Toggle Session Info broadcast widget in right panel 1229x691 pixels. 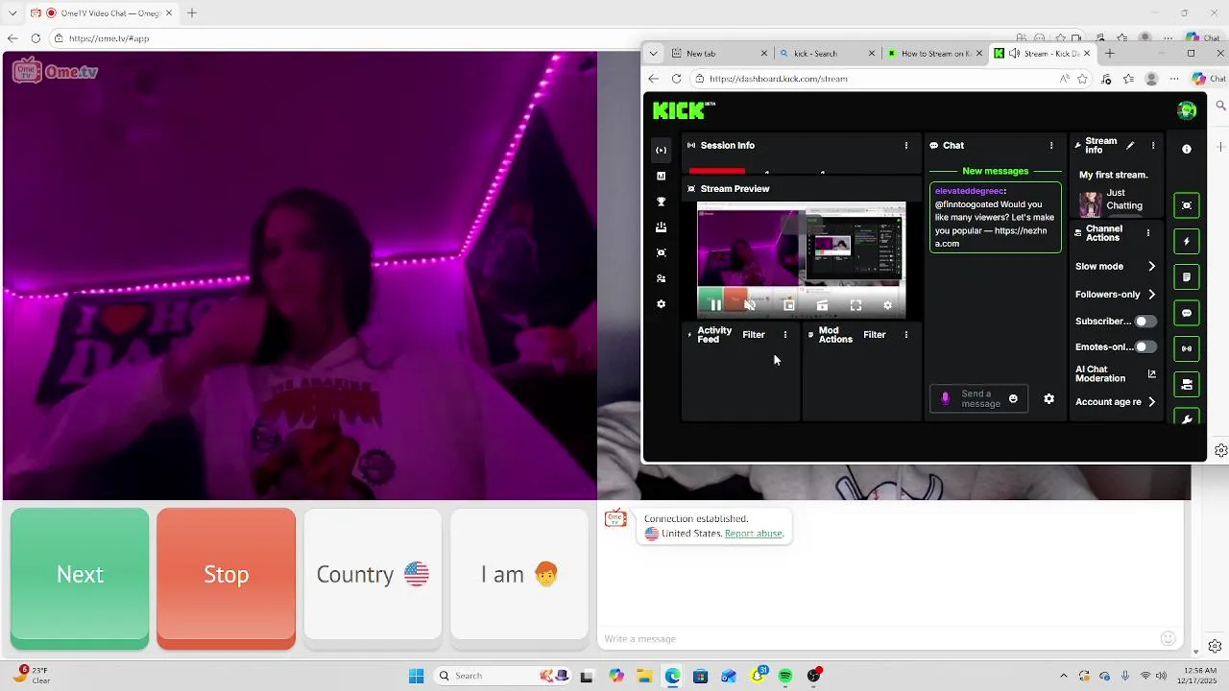pyautogui.click(x=1187, y=348)
